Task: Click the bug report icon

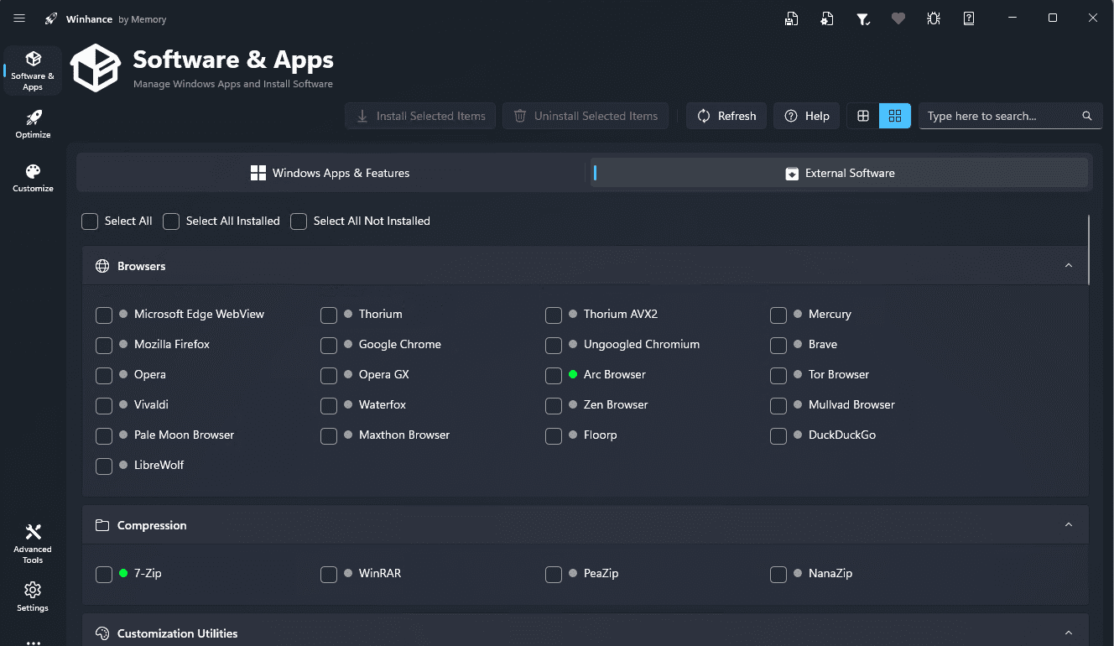Action: [x=934, y=18]
